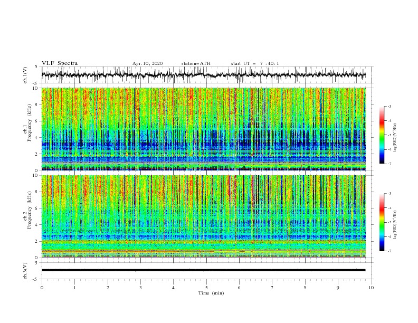Screen dimensions: 418x323
Task: Click the ch.2 spectrogram color bar
Action: [x=382, y=222]
